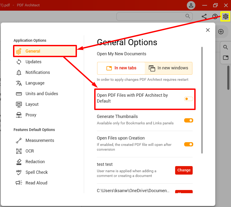This screenshot has height=207, width=231.
Task: Click the Spell Check ABC icon
Action: click(x=19, y=172)
